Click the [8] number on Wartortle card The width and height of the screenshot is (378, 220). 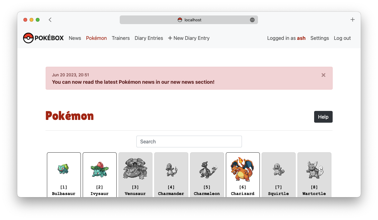pos(314,187)
